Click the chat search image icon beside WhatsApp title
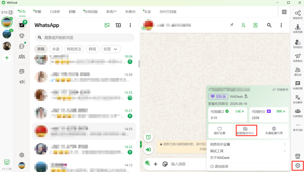Viewport: 304px width, 172px height. click(107, 25)
